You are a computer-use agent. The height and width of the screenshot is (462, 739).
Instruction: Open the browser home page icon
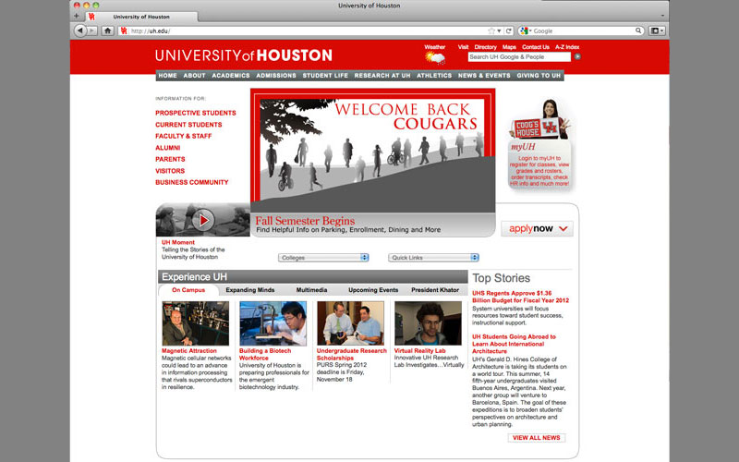(x=108, y=30)
